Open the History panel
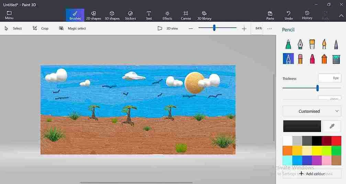This screenshot has height=184, width=346. coord(307,15)
